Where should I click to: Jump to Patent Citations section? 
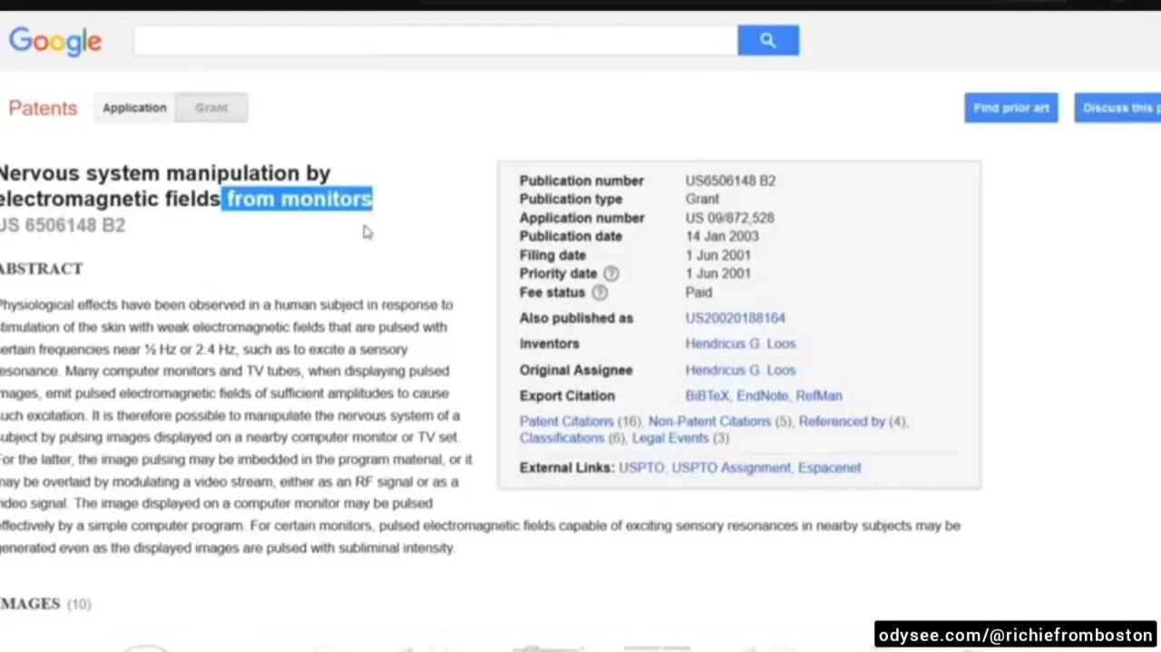(566, 422)
